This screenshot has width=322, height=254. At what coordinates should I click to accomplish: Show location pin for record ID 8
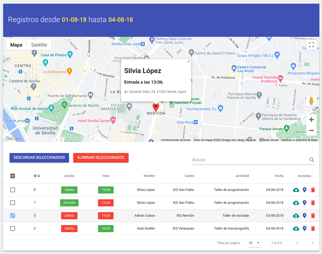tap(305, 190)
